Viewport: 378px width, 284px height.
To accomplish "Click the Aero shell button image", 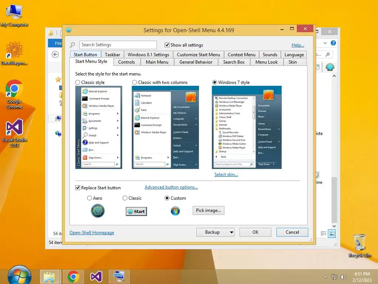I will coord(97,211).
